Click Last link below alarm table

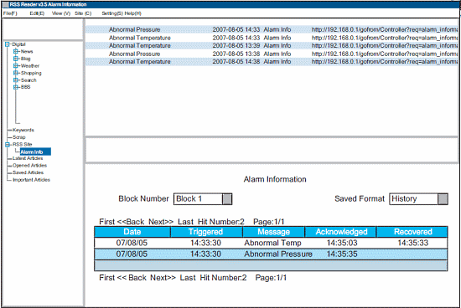(188, 278)
